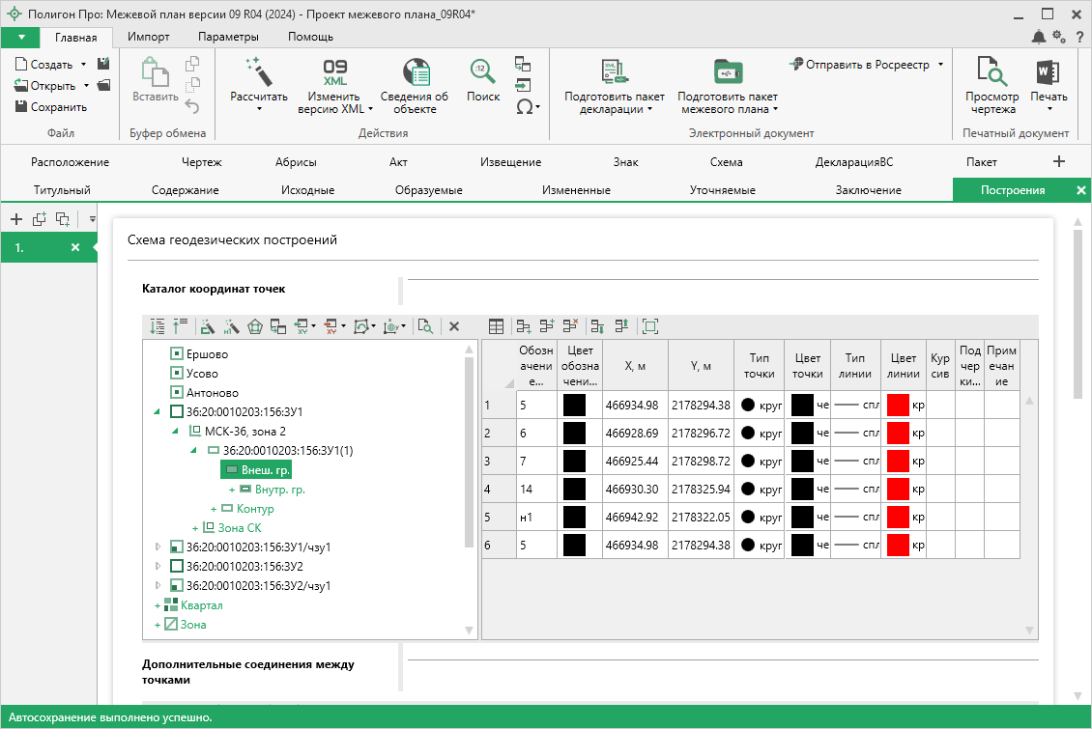Click the red X delete icon in tree toolbar
1092x729 pixels.
pos(453,326)
